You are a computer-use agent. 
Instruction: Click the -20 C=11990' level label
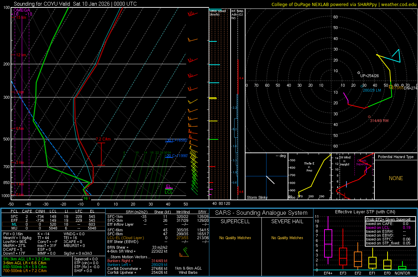pos(176,156)
